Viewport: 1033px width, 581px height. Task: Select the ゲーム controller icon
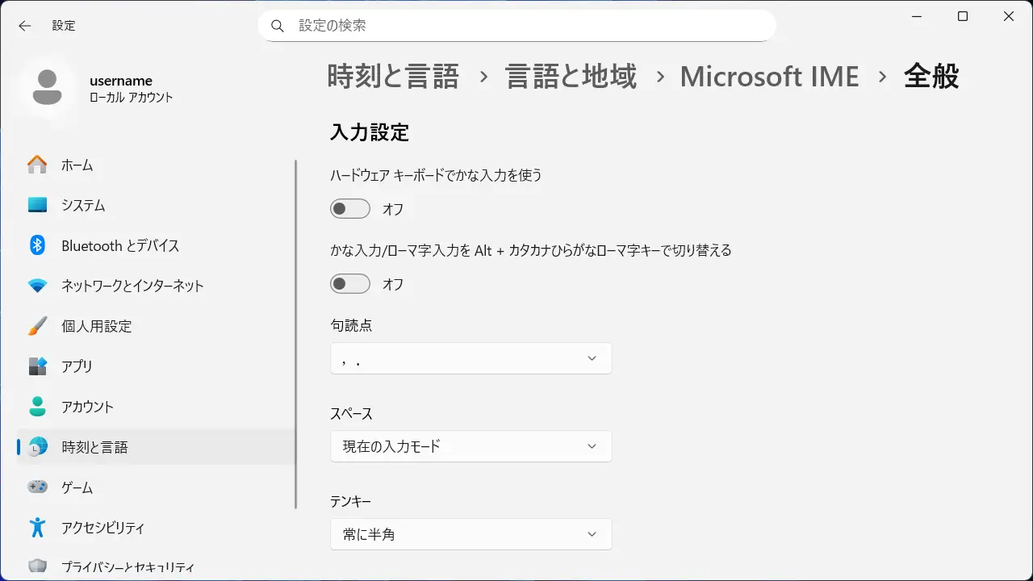(x=37, y=487)
